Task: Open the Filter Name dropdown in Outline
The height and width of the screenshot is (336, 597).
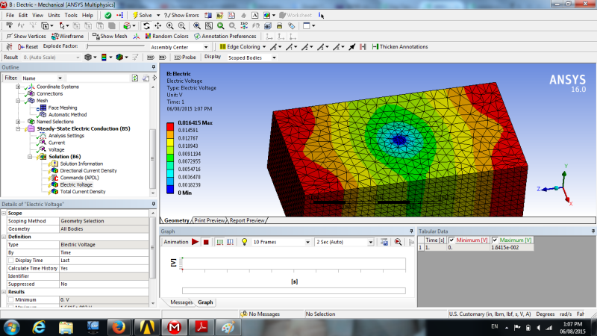Action: coord(60,78)
